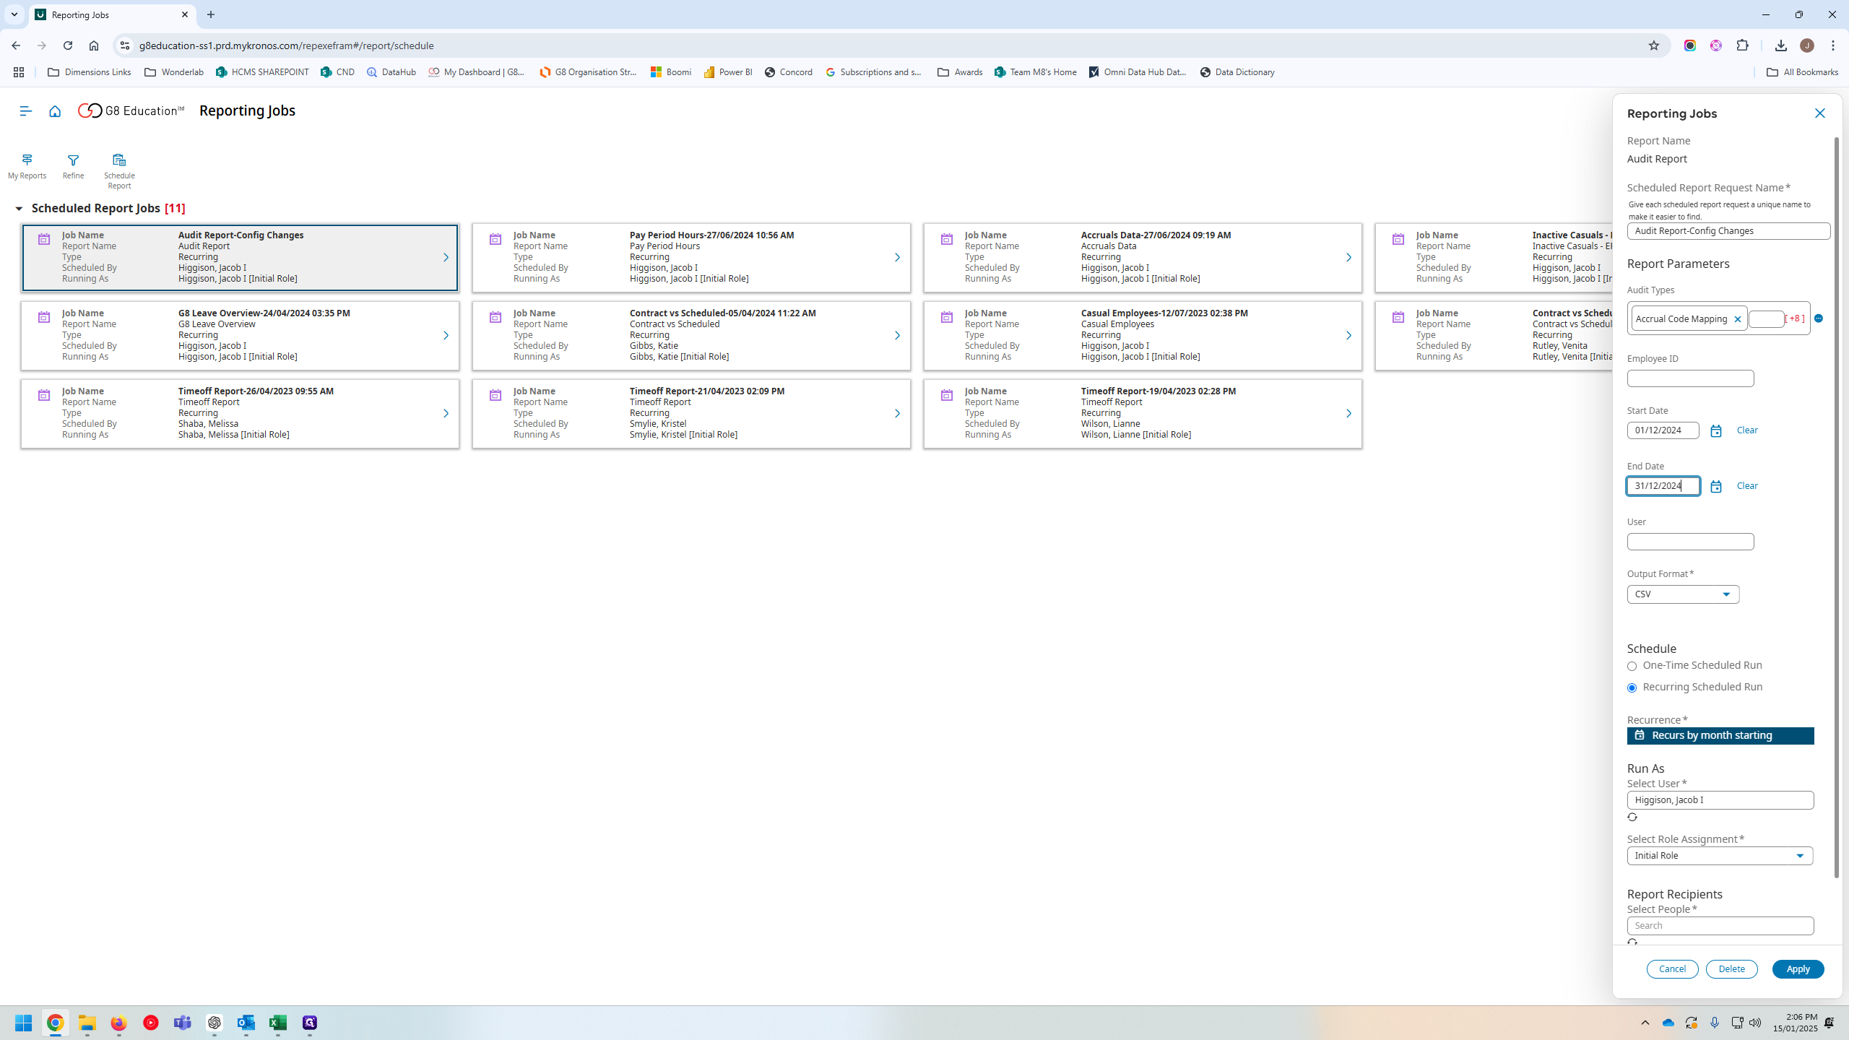Open Start Date calendar picker

point(1716,431)
